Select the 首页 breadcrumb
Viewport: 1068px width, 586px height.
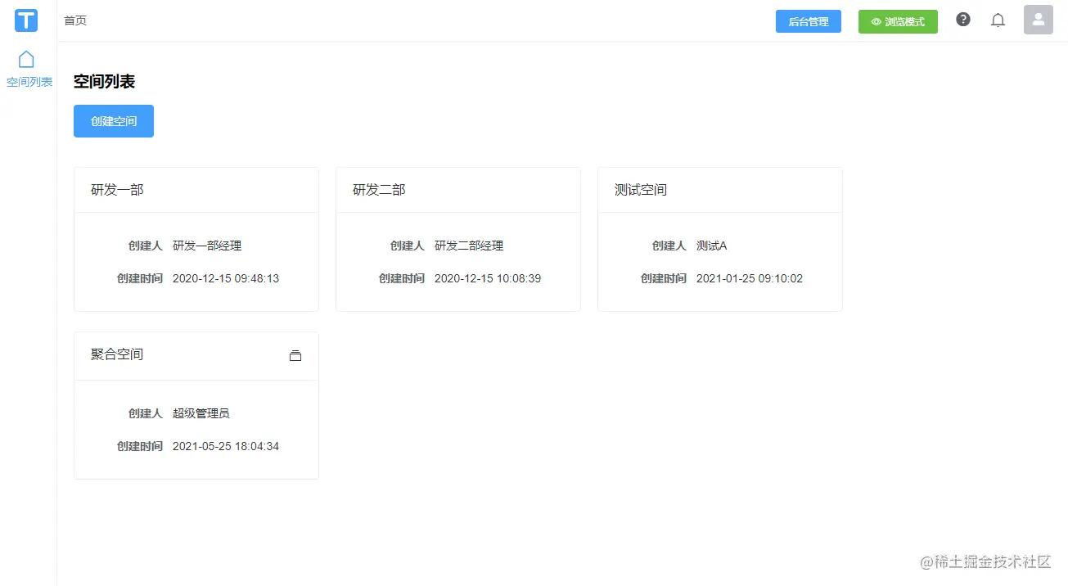point(75,20)
